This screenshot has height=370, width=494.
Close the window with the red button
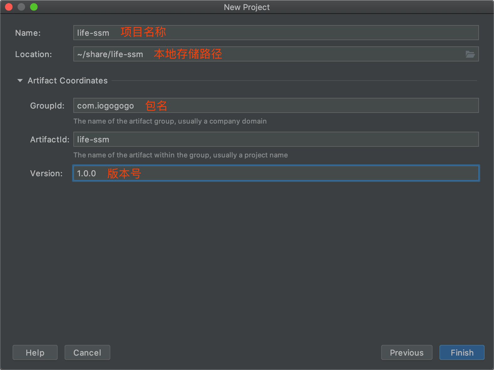9,7
